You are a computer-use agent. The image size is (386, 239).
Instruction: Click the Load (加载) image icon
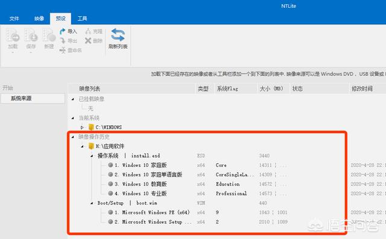(13, 35)
